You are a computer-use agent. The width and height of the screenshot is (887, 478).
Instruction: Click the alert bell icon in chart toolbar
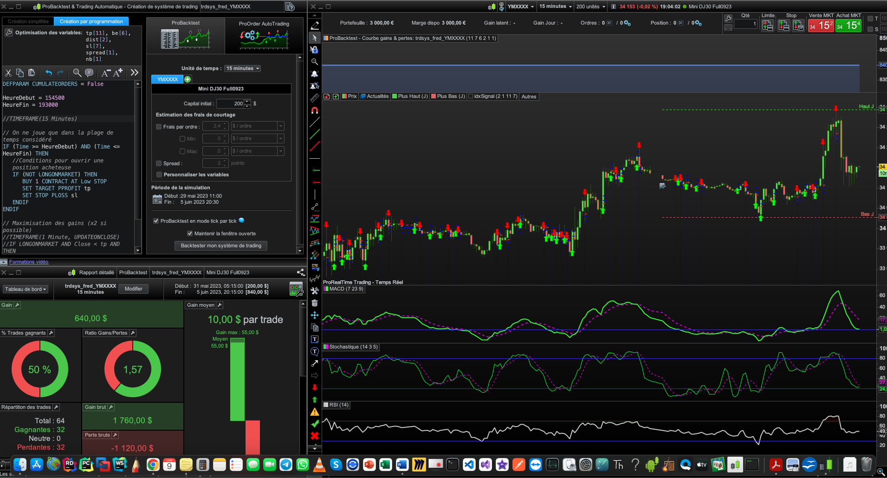click(315, 74)
